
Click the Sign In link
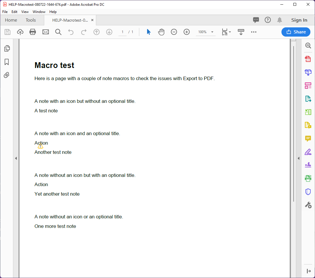click(299, 20)
